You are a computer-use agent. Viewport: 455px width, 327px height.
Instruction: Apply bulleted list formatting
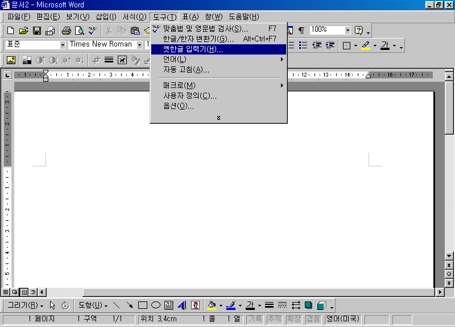303,45
